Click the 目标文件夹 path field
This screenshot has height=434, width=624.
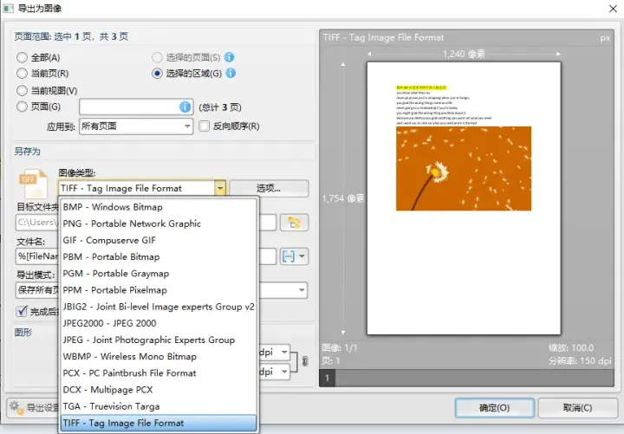coord(146,223)
